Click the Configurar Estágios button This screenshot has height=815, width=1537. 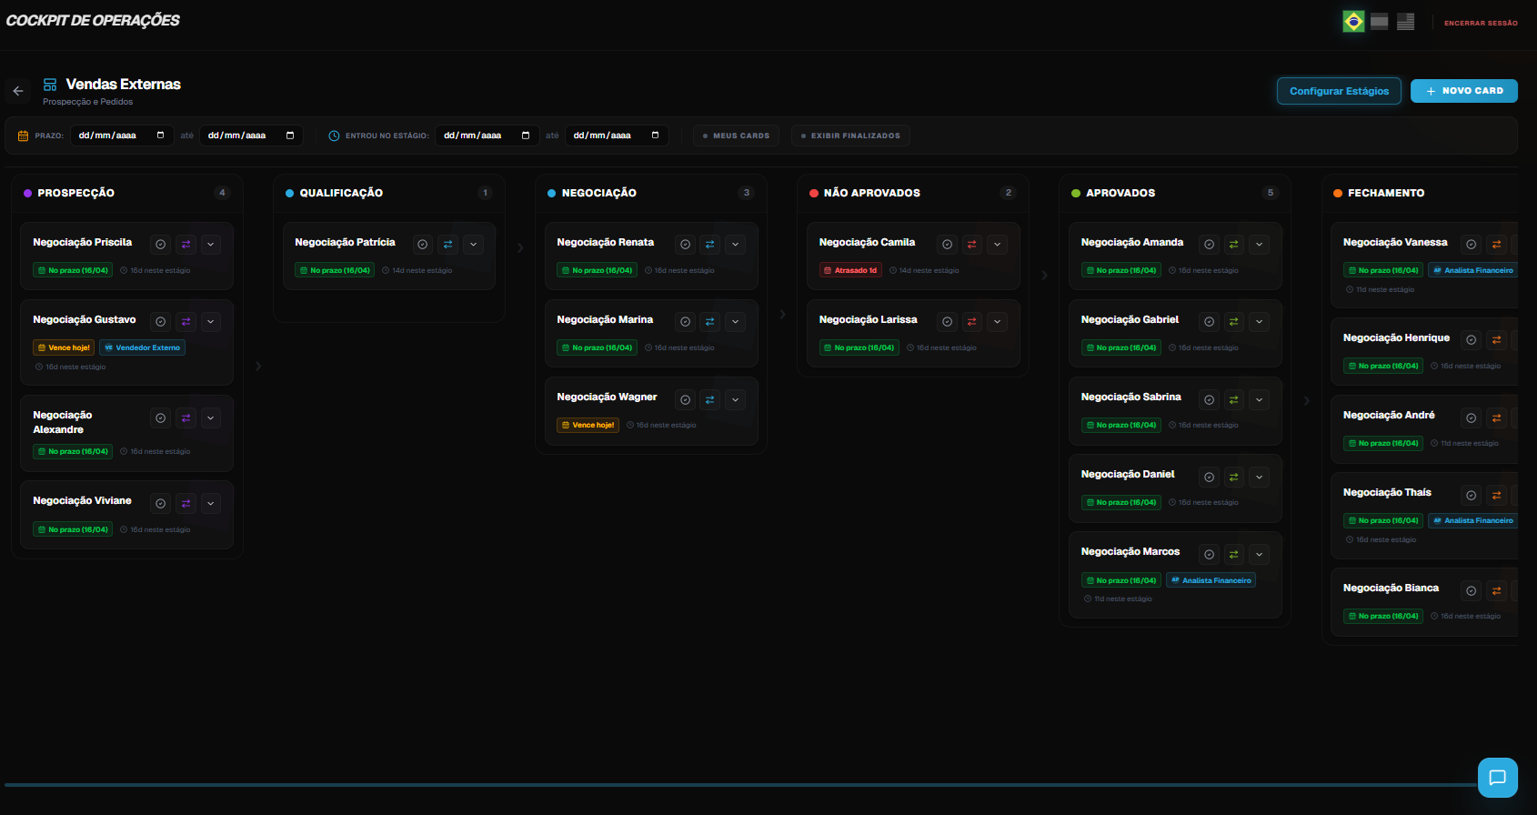(1339, 91)
